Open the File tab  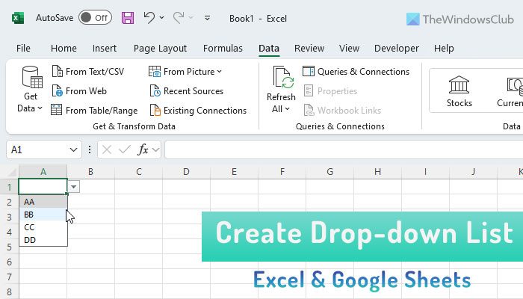23,49
